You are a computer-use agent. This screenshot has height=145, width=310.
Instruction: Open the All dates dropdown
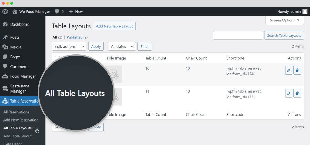pos(122,46)
